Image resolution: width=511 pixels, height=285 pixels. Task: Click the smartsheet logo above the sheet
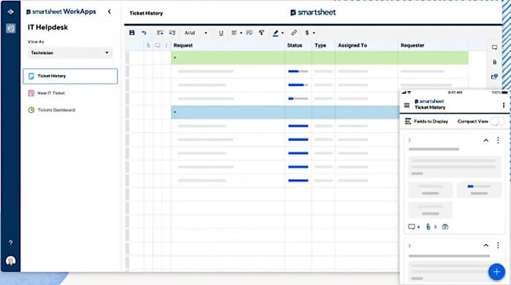(x=313, y=12)
